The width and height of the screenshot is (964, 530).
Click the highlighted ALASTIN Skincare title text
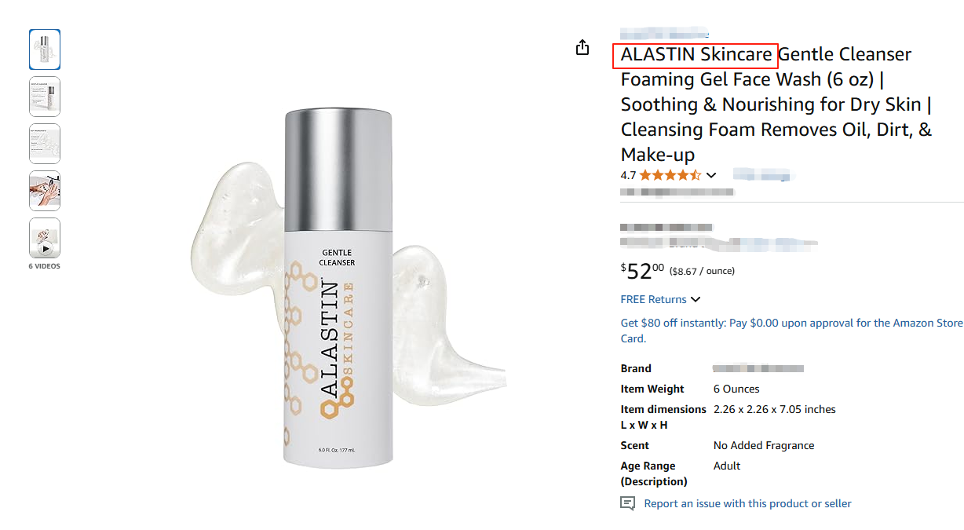(696, 55)
